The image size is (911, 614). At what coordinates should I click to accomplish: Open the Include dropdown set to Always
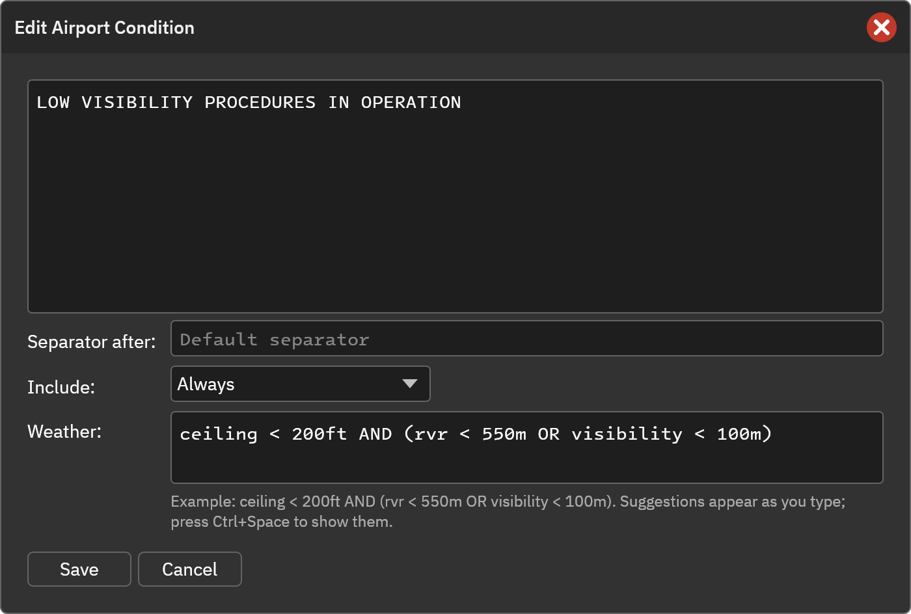[301, 384]
